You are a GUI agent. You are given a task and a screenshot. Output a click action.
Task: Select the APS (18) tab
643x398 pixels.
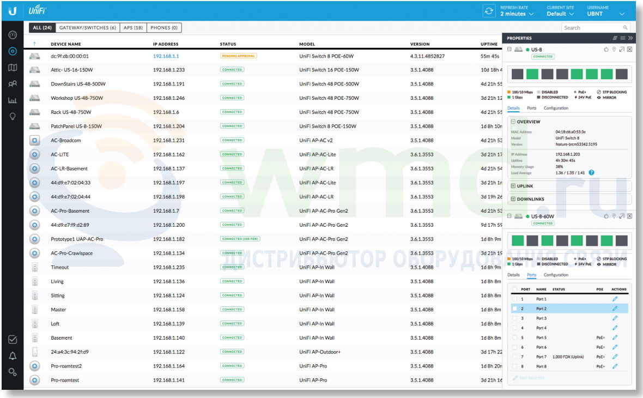pos(134,27)
